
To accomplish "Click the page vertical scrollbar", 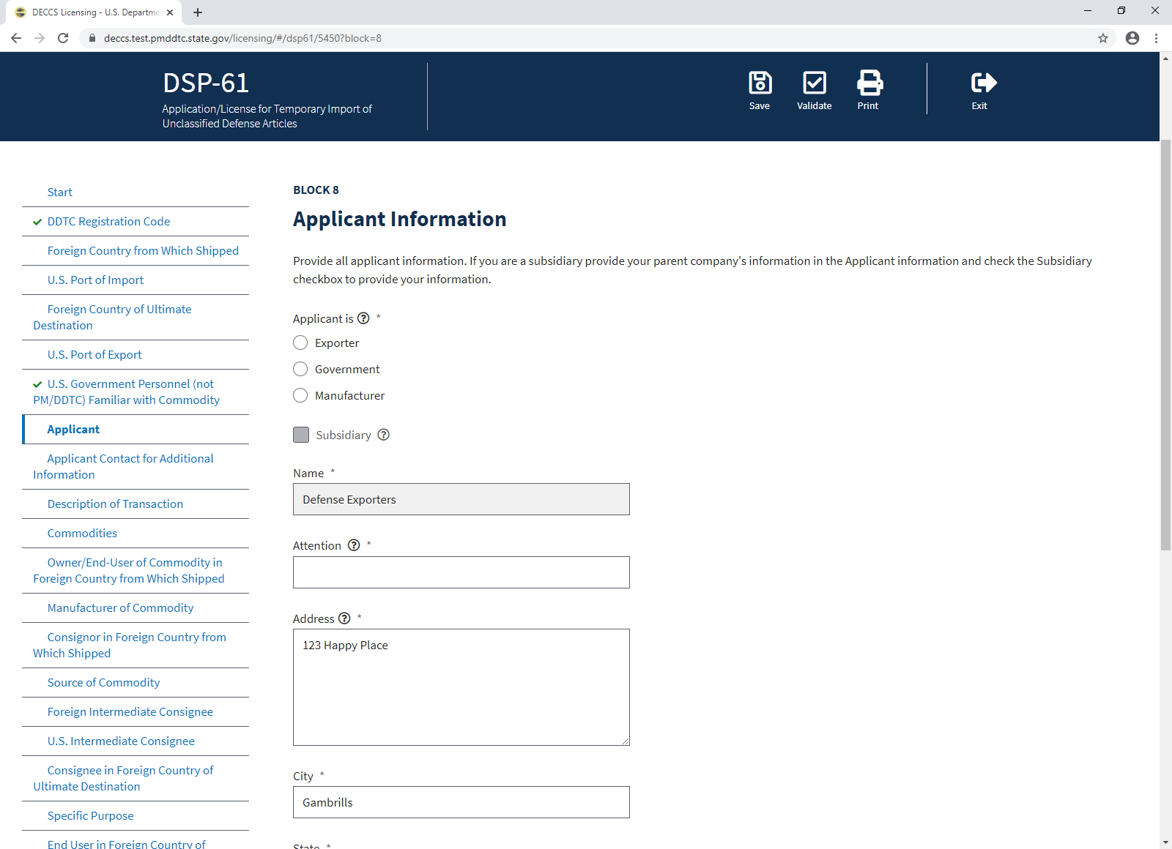I will coord(1165,344).
